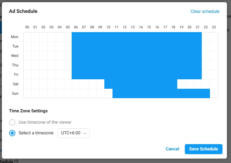Toggle Saturday 08 hour empty cell
The width and height of the screenshot is (231, 163).
(x=92, y=84)
